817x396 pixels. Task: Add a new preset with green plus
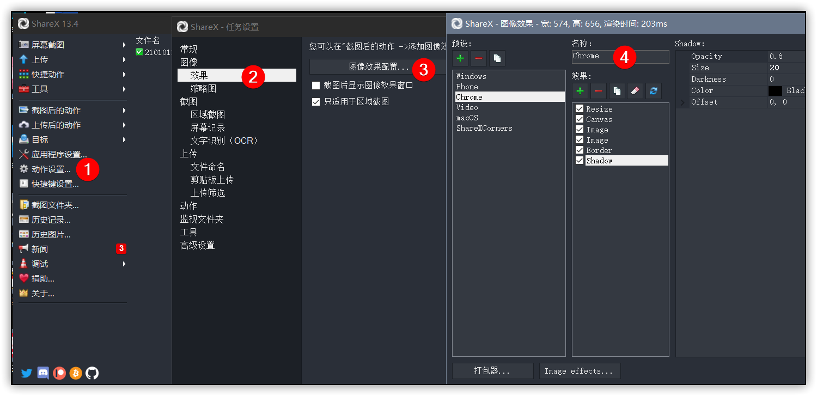461,58
